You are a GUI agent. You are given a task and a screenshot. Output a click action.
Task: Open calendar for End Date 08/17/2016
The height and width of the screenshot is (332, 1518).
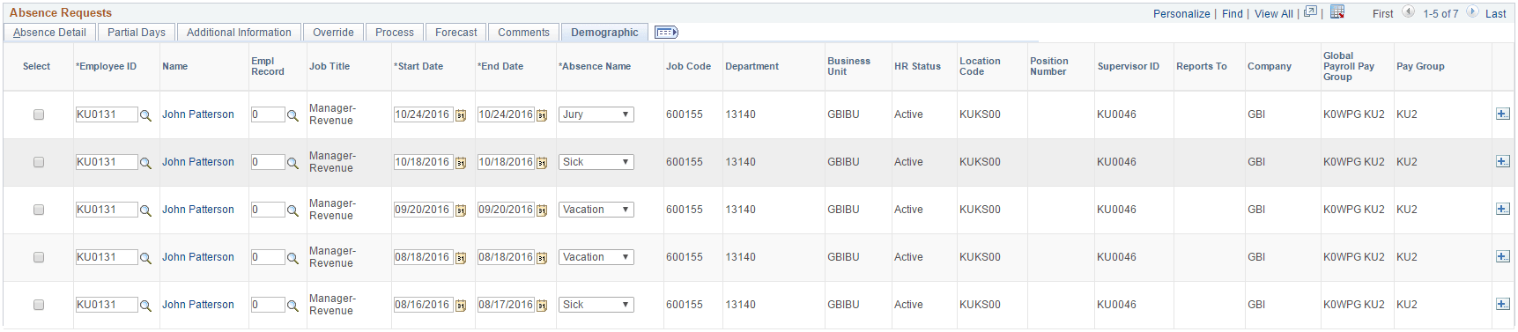pos(542,306)
